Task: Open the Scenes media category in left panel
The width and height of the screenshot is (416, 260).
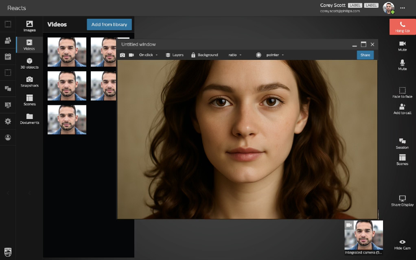Action: coord(29,100)
